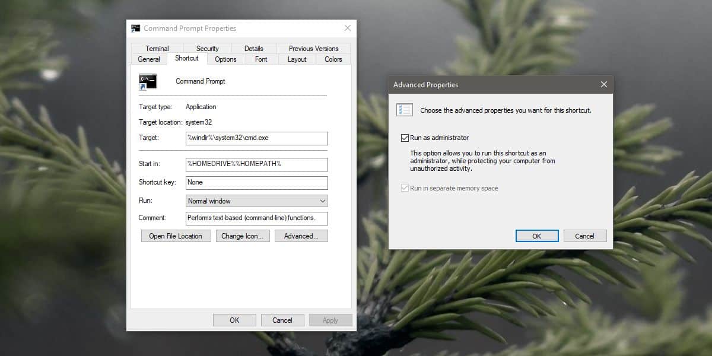Open the Previous Versions tab
Image resolution: width=712 pixels, height=356 pixels.
pos(313,49)
